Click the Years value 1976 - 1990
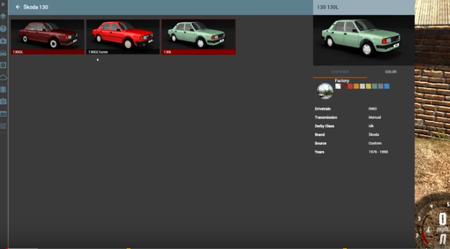 click(x=378, y=152)
